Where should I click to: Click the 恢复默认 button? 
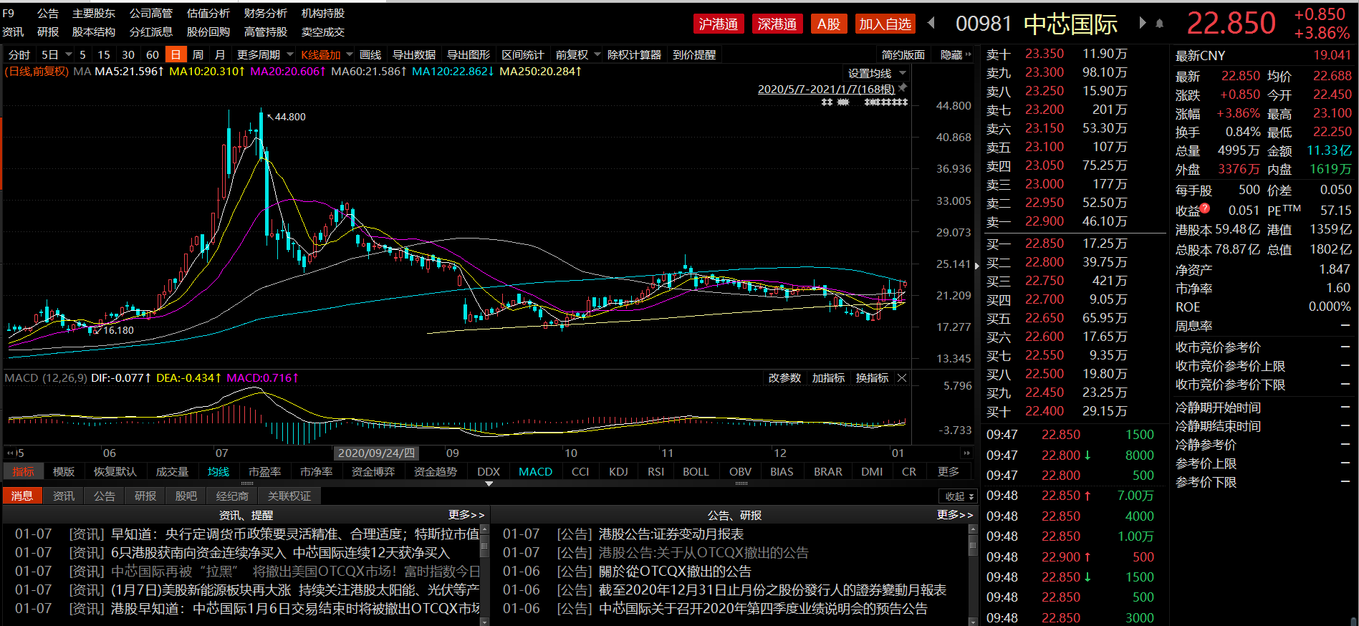tap(115, 471)
